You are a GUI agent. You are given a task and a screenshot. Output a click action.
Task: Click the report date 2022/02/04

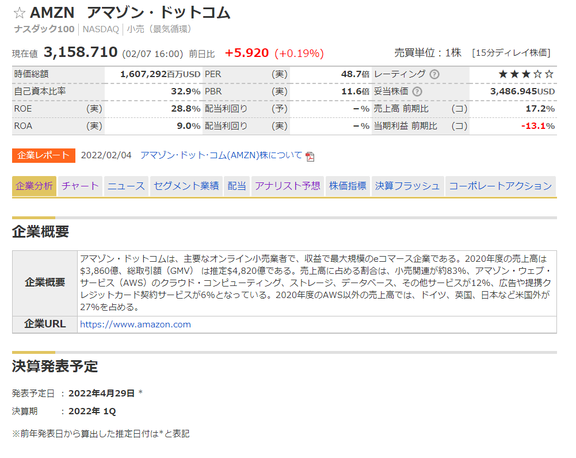click(106, 155)
